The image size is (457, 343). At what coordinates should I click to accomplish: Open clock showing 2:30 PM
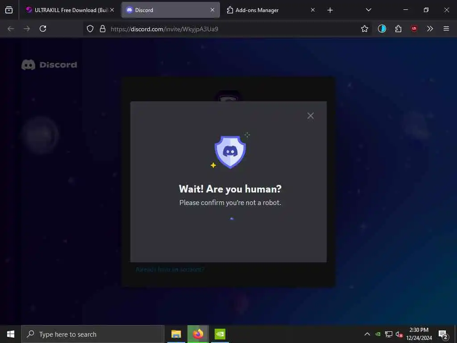point(419,334)
